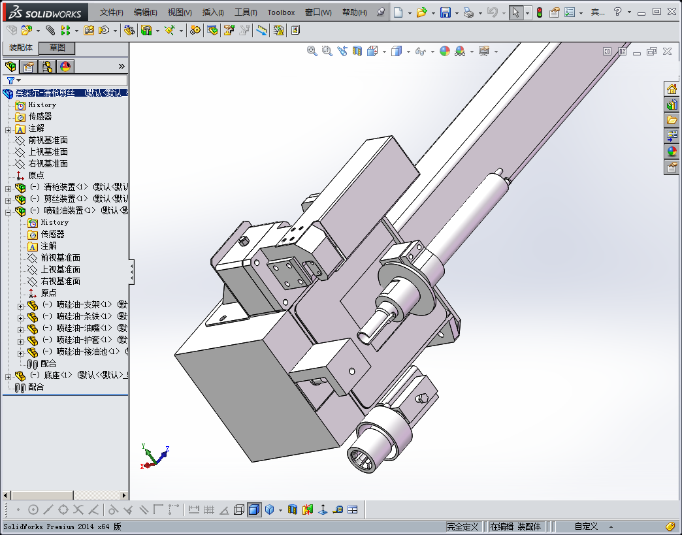Collapse the 喷硅油装置<1> tree node
Screen dimensions: 682x535
click(x=8, y=212)
